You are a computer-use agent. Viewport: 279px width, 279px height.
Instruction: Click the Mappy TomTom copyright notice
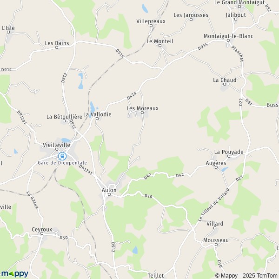[x=246, y=275]
